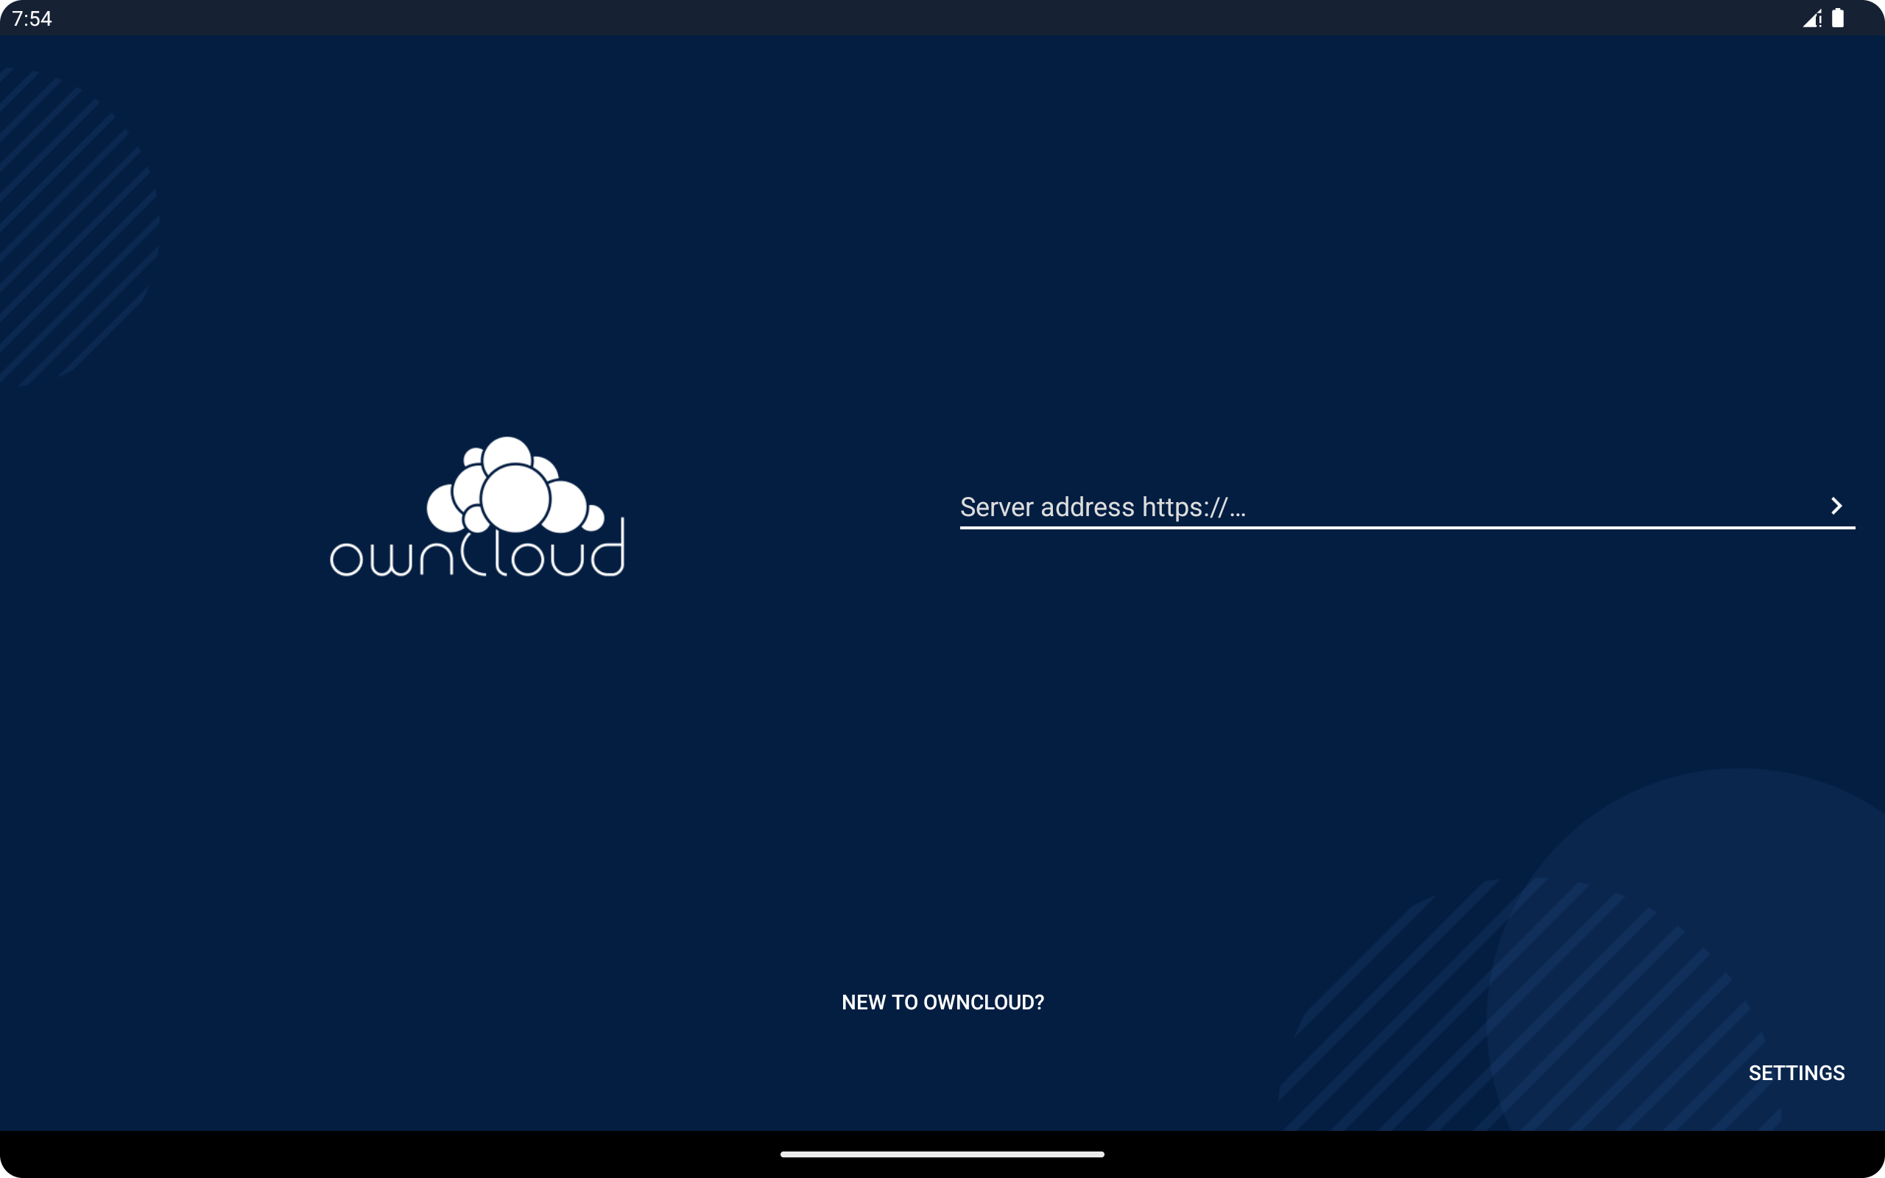Viewport: 1885px width, 1178px height.
Task: Tap the cellular signal status icon
Action: 1812,18
